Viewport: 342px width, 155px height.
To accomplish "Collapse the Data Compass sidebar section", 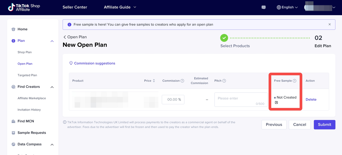I will (x=52, y=144).
